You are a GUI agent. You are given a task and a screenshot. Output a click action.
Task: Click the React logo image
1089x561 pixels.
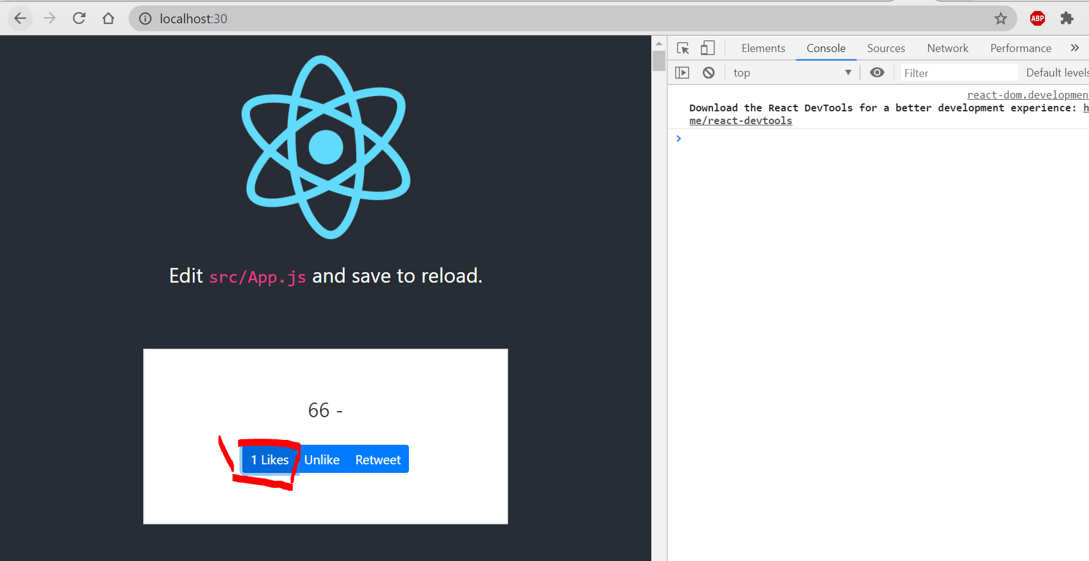coord(326,147)
